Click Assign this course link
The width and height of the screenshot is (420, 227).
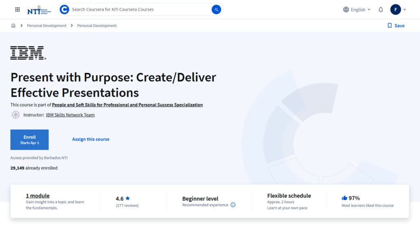[x=91, y=139]
